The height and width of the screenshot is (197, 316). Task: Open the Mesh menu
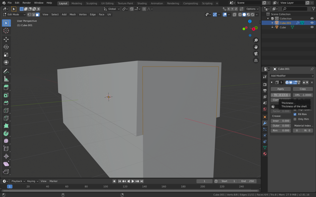tap(73, 14)
